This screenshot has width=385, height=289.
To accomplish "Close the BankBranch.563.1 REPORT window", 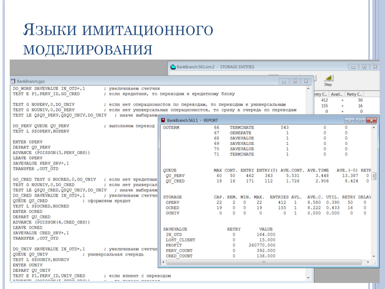I will point(372,120).
